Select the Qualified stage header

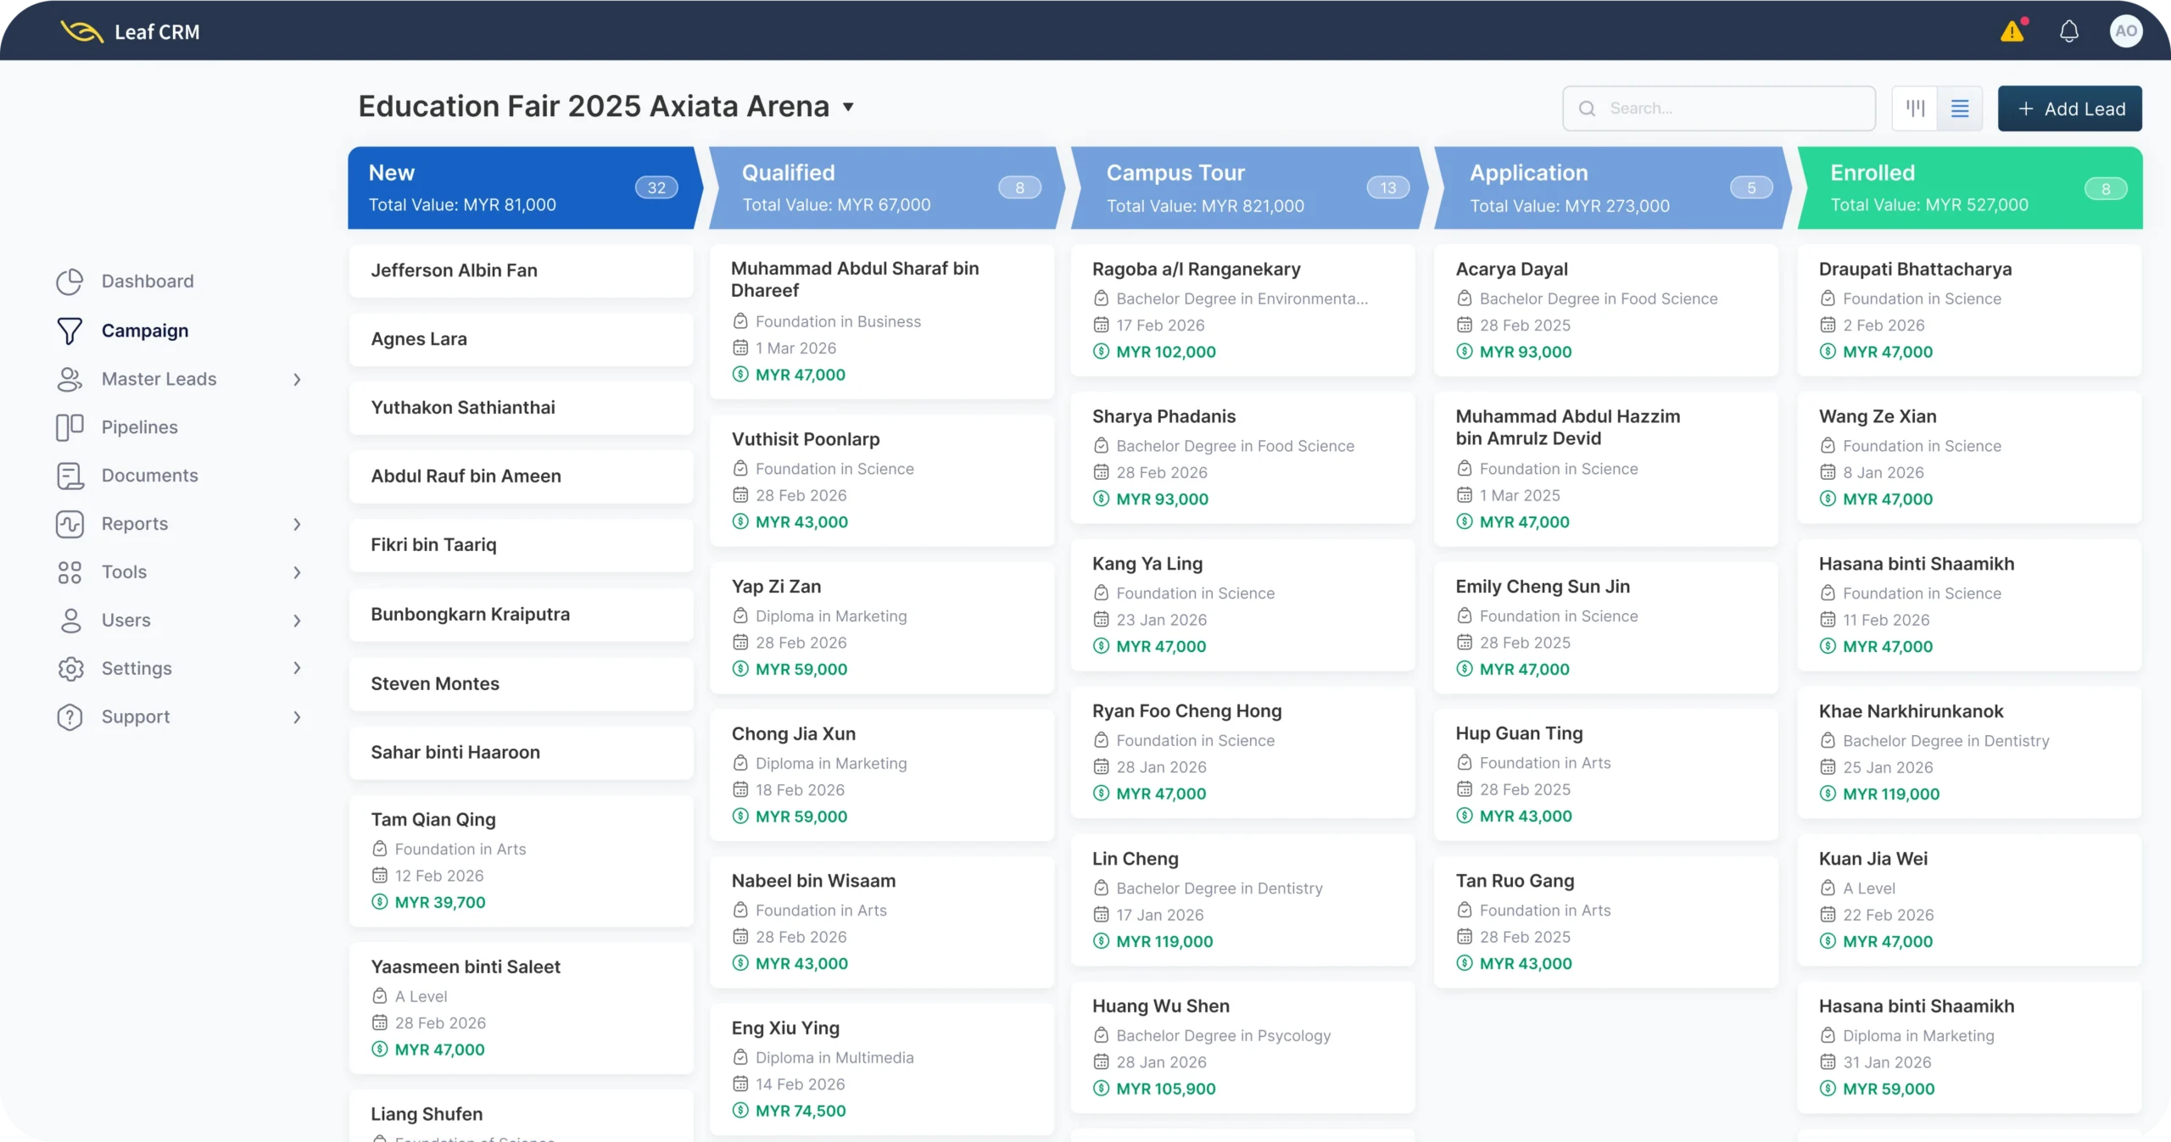tap(882, 188)
